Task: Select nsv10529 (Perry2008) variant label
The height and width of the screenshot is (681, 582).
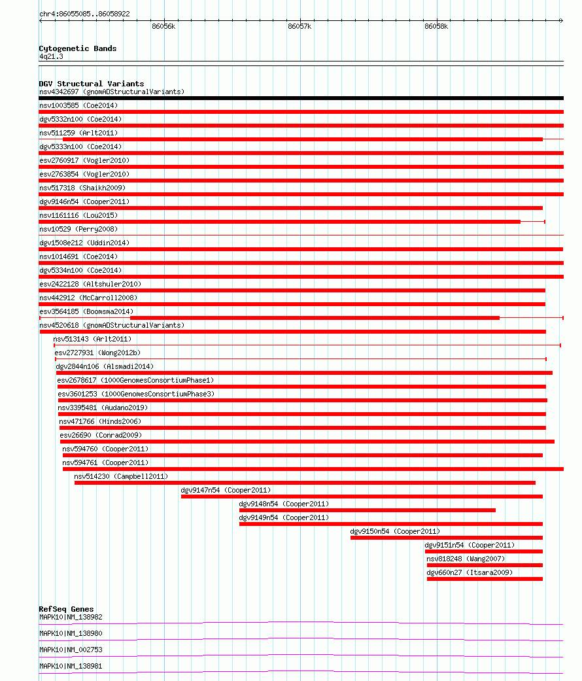Action: (x=78, y=229)
